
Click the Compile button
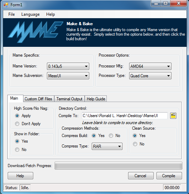pyautogui.click(x=169, y=176)
